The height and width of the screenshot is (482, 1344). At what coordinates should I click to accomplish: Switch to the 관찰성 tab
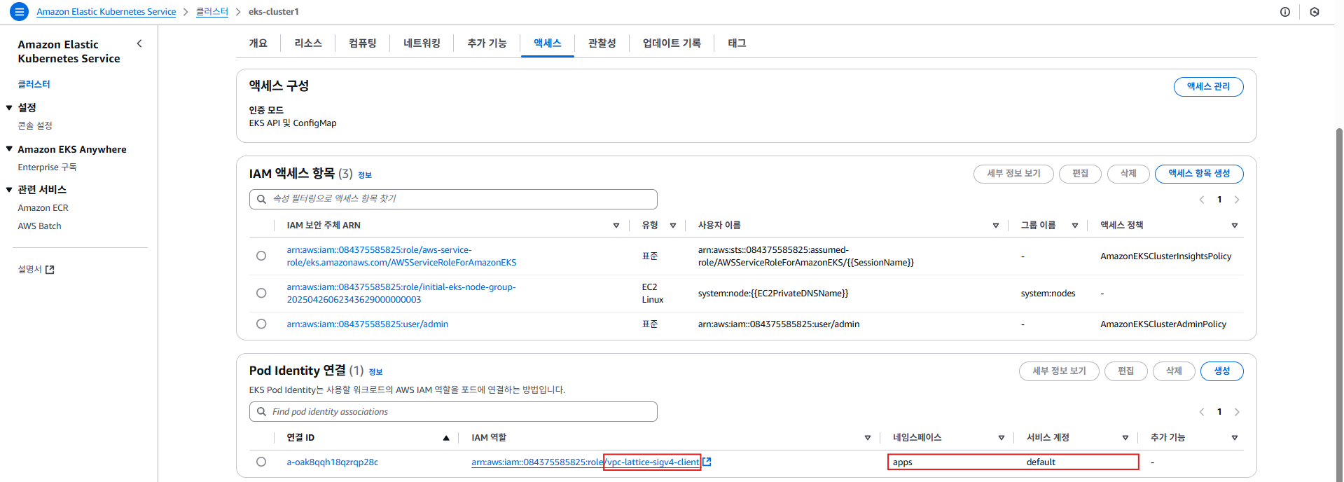click(602, 43)
